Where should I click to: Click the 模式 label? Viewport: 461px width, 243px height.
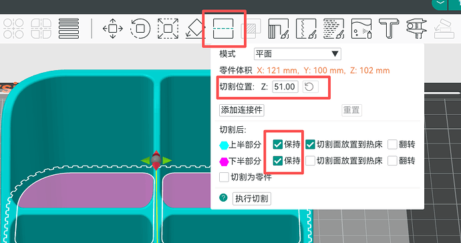[227, 54]
